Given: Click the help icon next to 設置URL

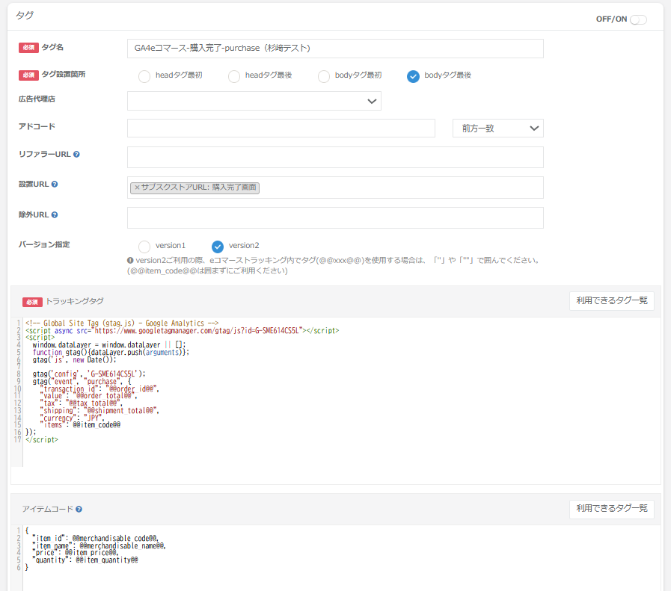Looking at the screenshot, I should [55, 185].
